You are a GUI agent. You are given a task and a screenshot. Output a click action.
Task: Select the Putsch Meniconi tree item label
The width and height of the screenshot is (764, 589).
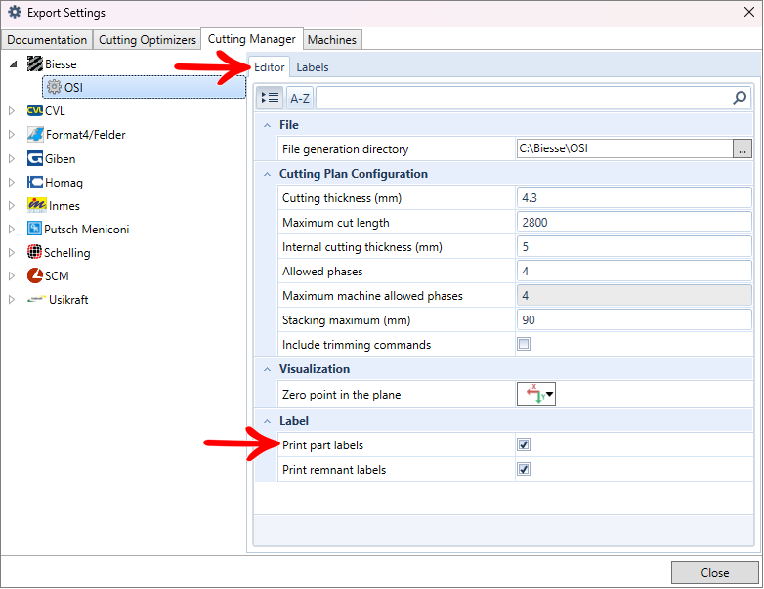(x=87, y=229)
